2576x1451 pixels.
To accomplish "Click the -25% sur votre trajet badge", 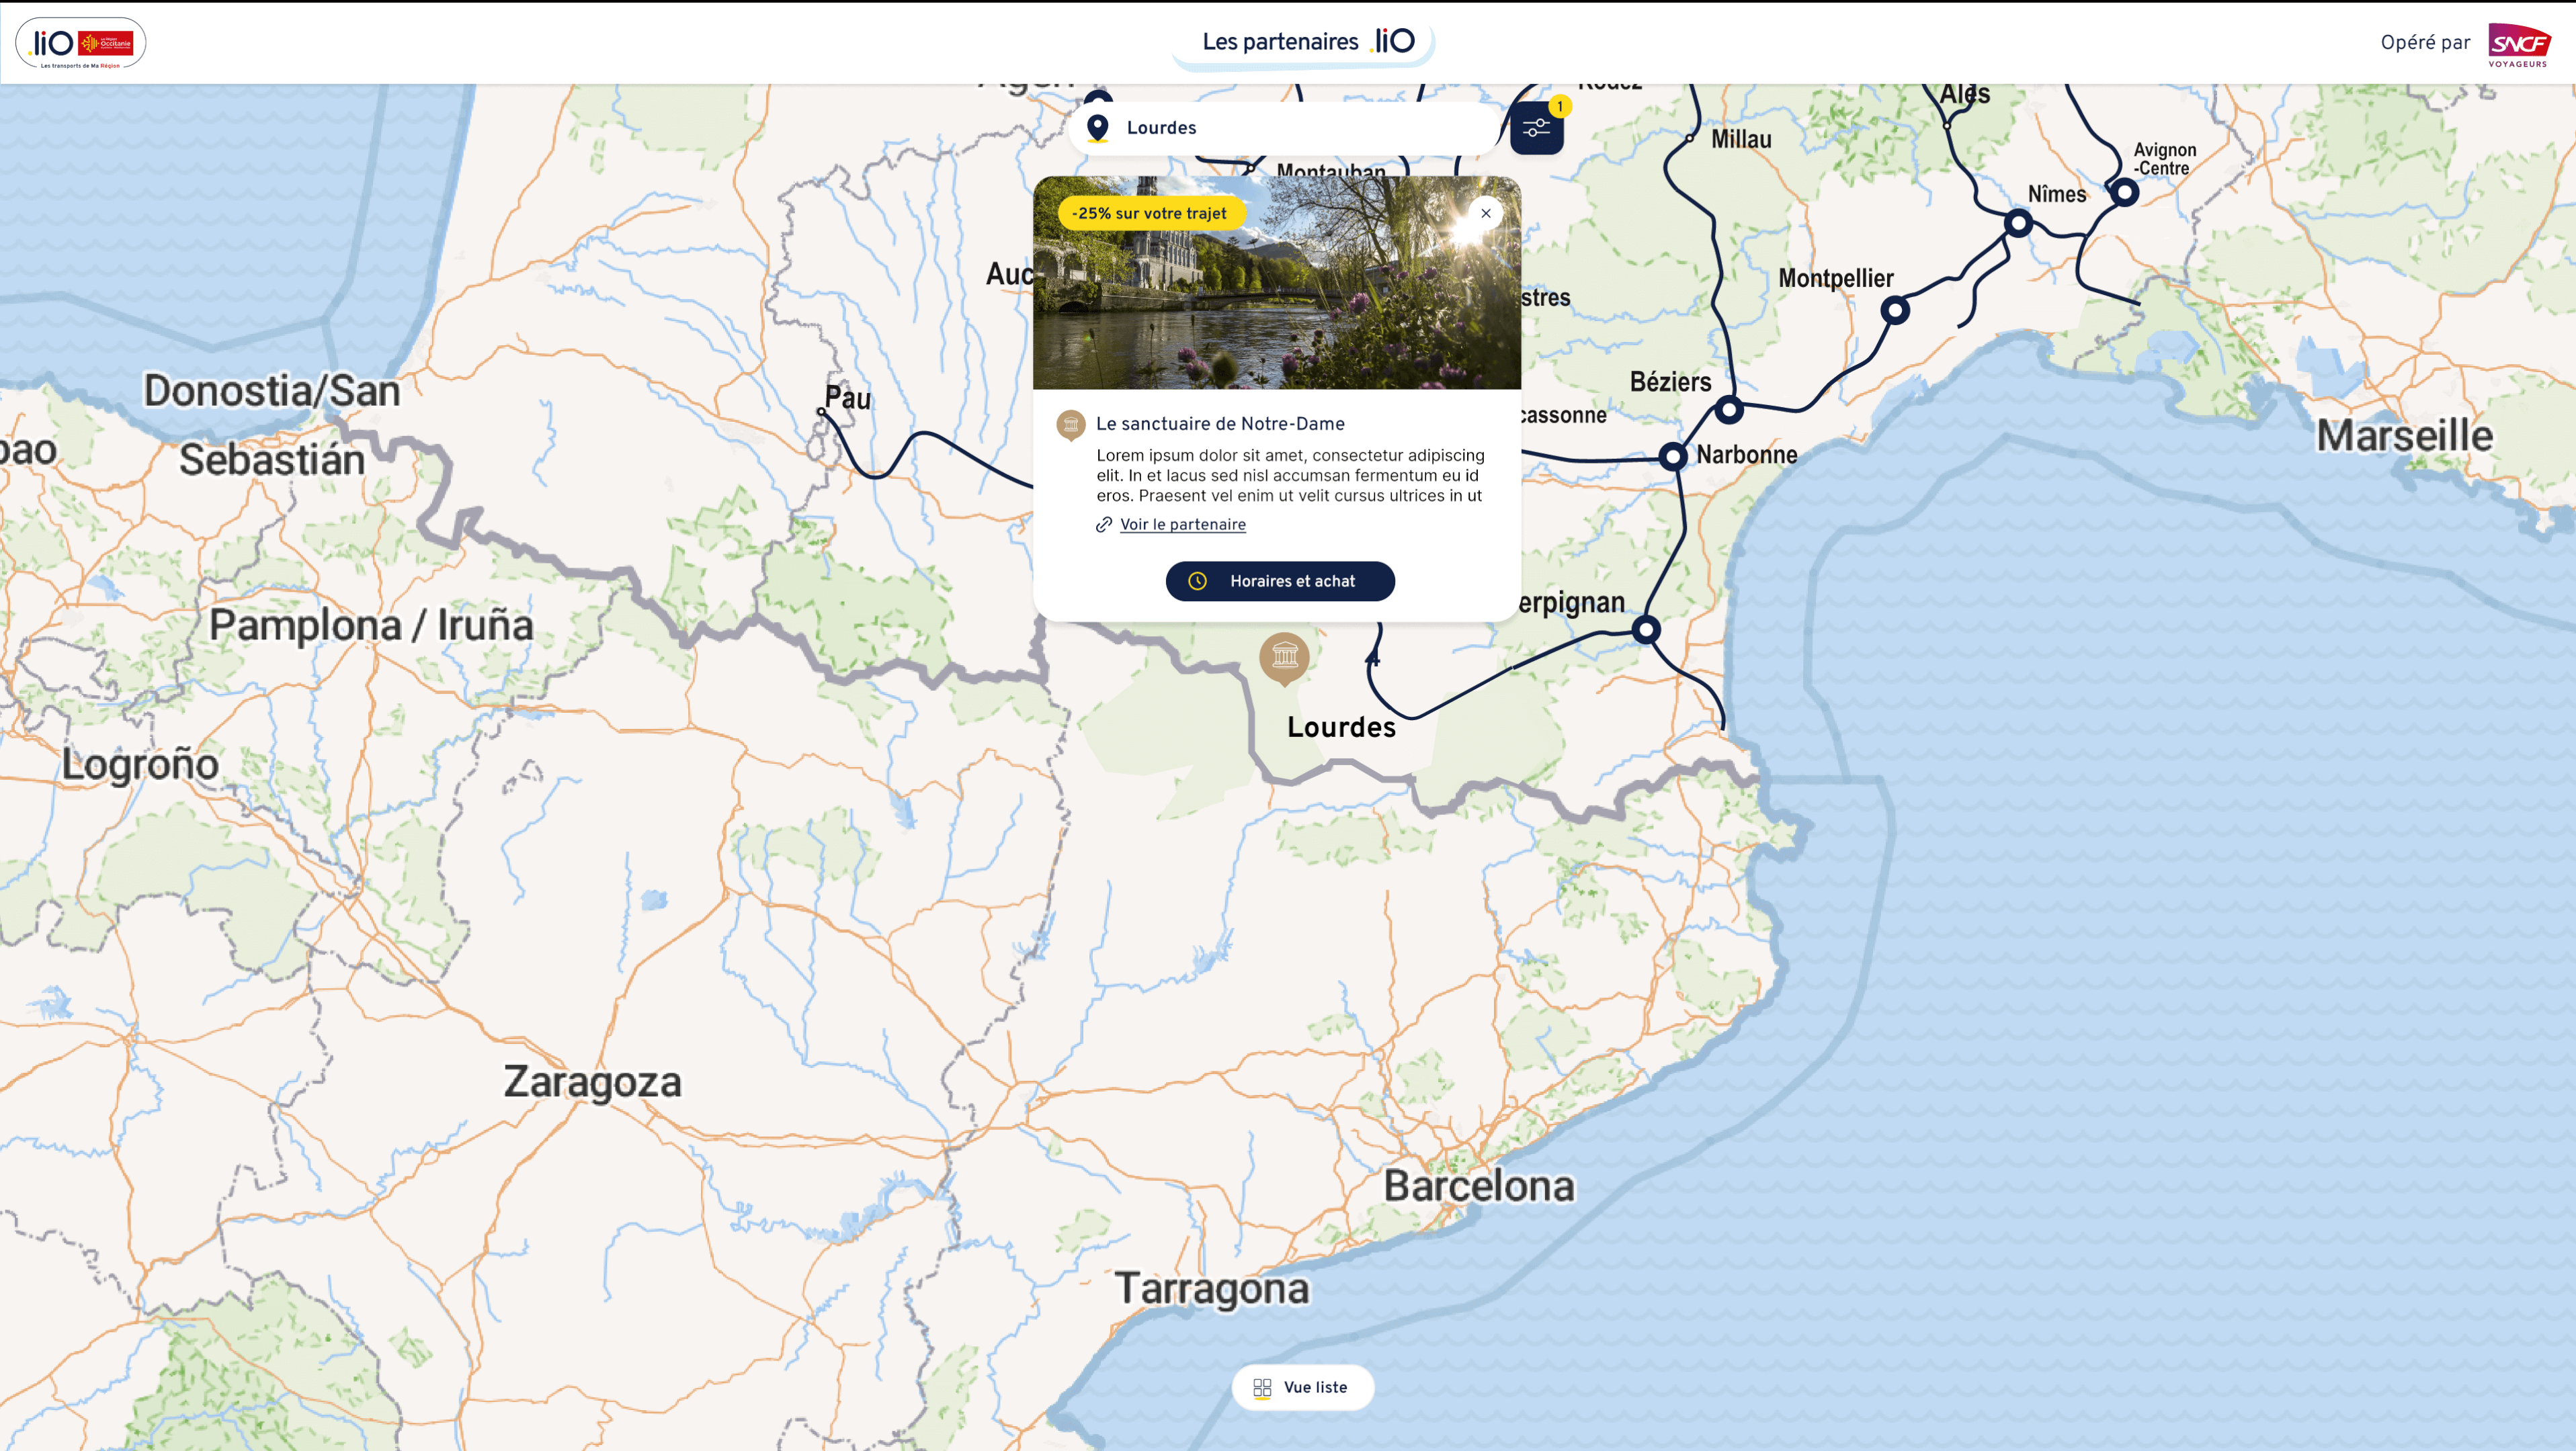I will click(x=1149, y=214).
